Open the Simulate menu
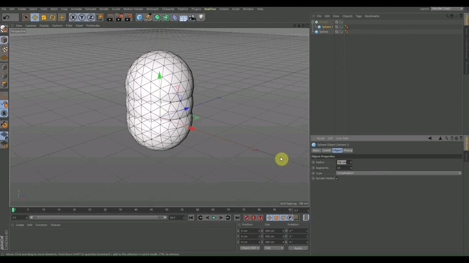The width and height of the screenshot is (469, 263). (x=90, y=9)
